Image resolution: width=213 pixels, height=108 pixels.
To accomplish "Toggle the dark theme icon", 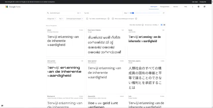I will 199,7.
